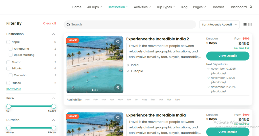Click the Price slider maximum handle
The image size is (259, 136).
pyautogui.click(x=54, y=106)
